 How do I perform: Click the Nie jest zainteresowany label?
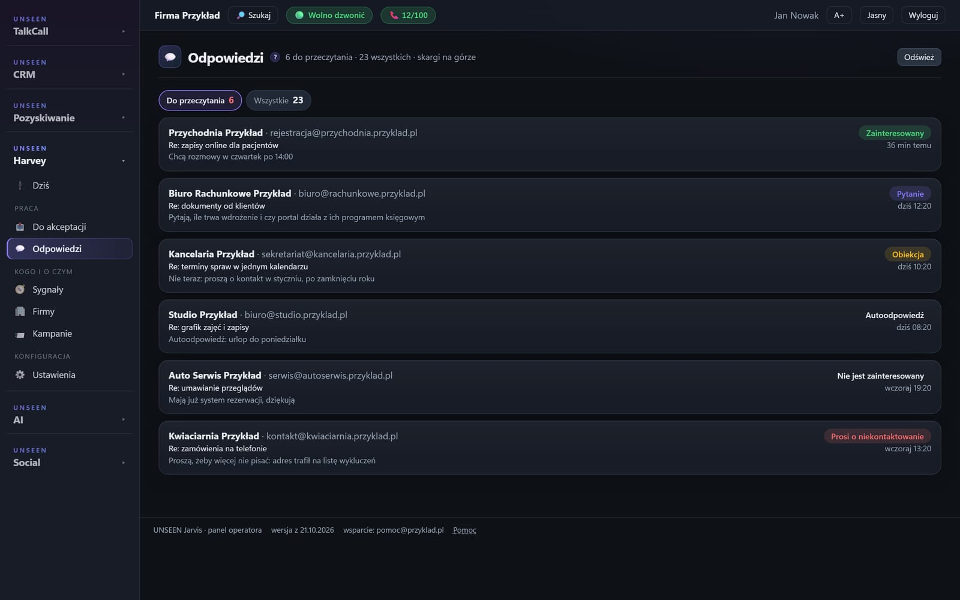click(880, 376)
